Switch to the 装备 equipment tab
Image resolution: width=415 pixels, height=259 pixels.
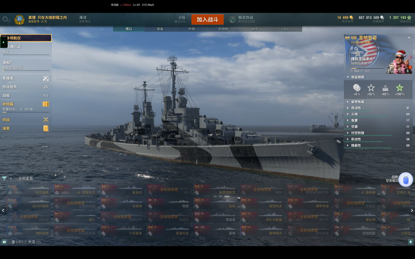coord(160,29)
